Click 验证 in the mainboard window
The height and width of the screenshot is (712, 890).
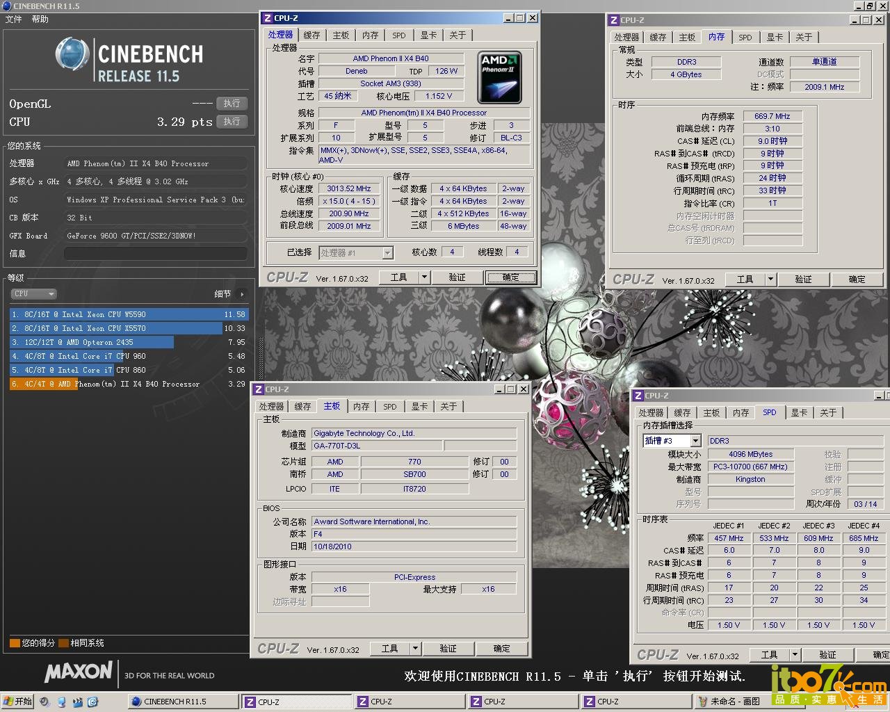[x=448, y=649]
